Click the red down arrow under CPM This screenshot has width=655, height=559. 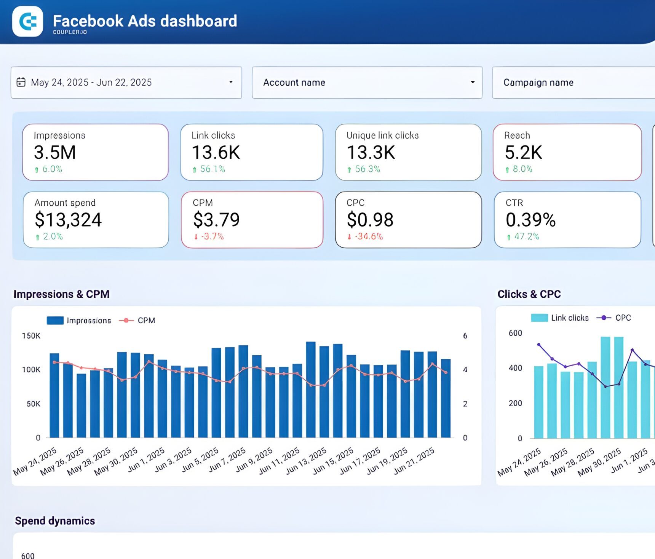pyautogui.click(x=196, y=237)
